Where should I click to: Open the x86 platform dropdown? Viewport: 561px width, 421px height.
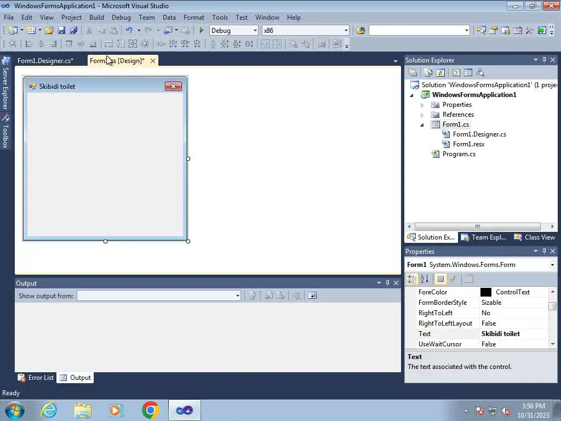pos(346,31)
